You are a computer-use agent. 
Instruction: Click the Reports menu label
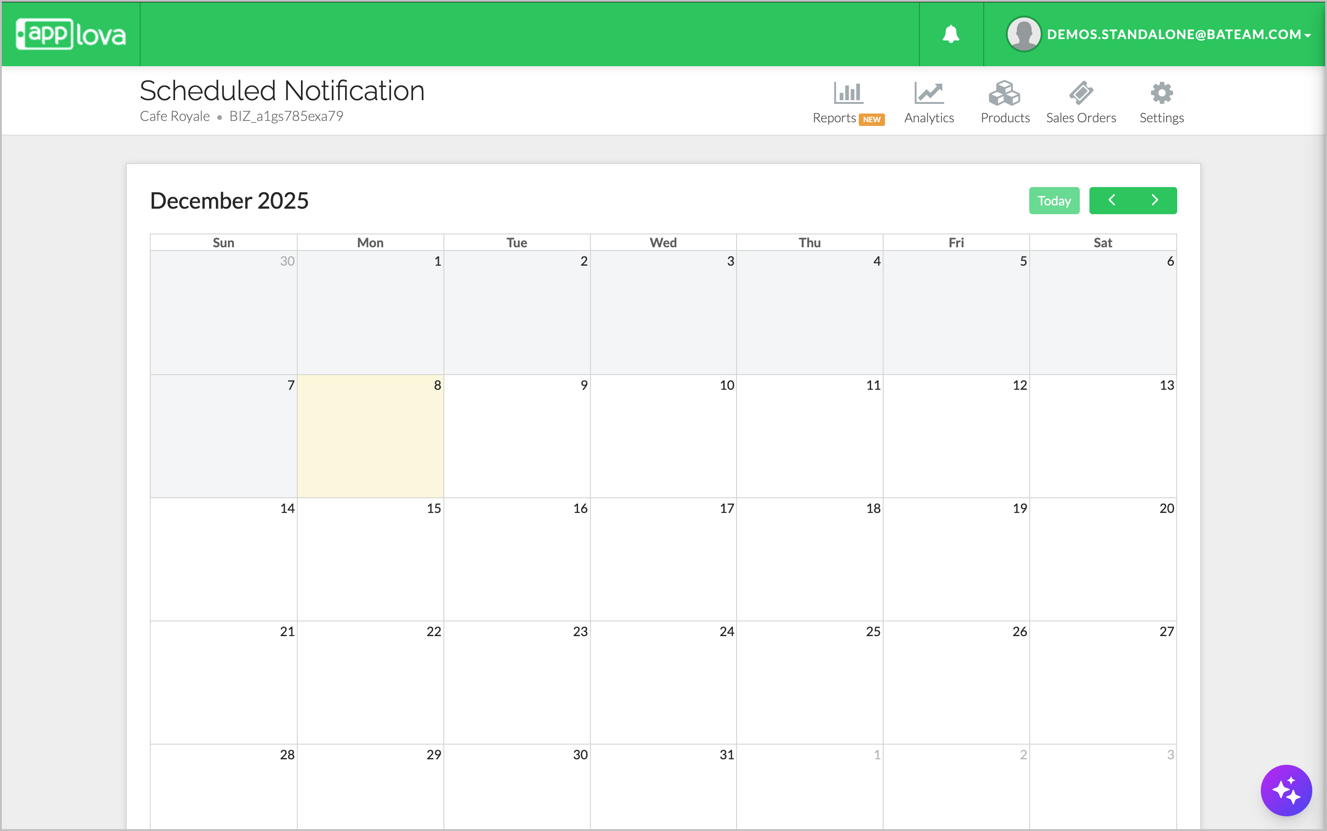(834, 118)
